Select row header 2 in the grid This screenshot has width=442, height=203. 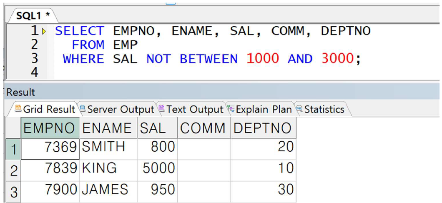coord(13,170)
